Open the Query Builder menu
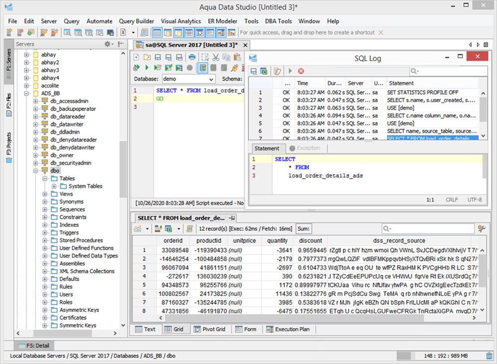Viewport: 497px width, 364px height. (136, 21)
